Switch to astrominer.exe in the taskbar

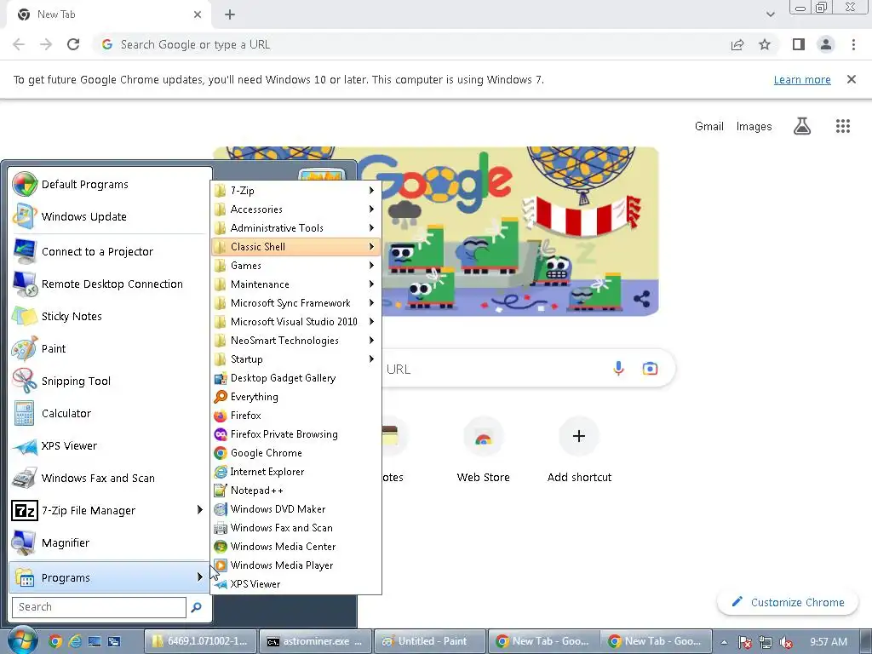(314, 641)
